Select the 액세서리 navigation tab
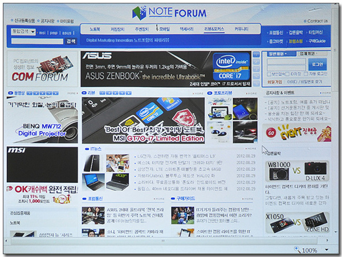The width and height of the screenshot is (342, 257). [186, 29]
